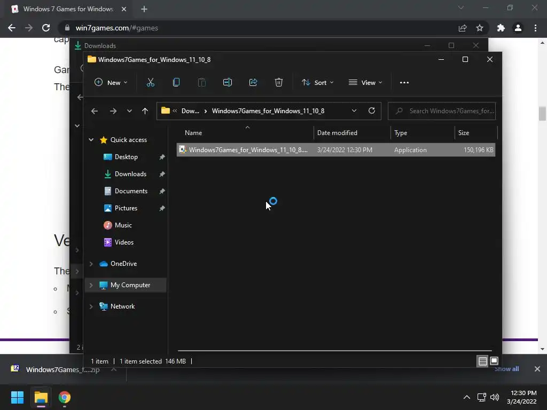Go back in Chrome browser
The image size is (547, 410).
[12, 28]
